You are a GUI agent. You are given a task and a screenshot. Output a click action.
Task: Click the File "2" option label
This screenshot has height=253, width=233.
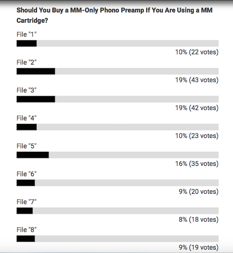26,62
